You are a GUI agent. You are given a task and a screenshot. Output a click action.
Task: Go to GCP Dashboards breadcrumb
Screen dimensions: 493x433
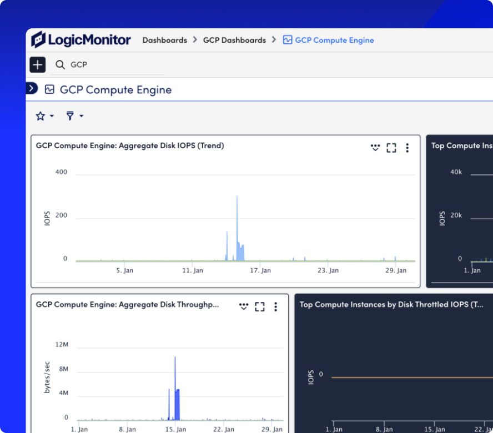234,41
